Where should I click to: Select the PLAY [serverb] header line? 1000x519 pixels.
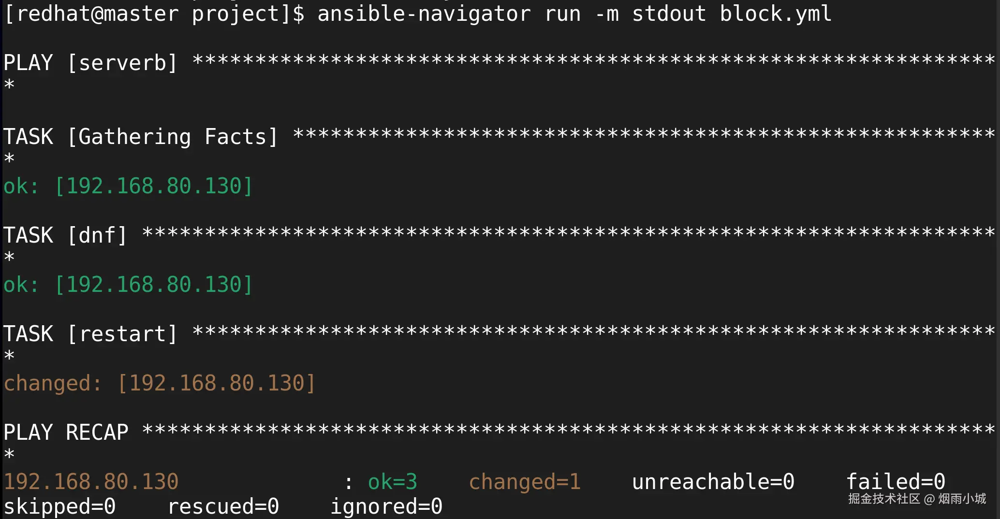91,63
